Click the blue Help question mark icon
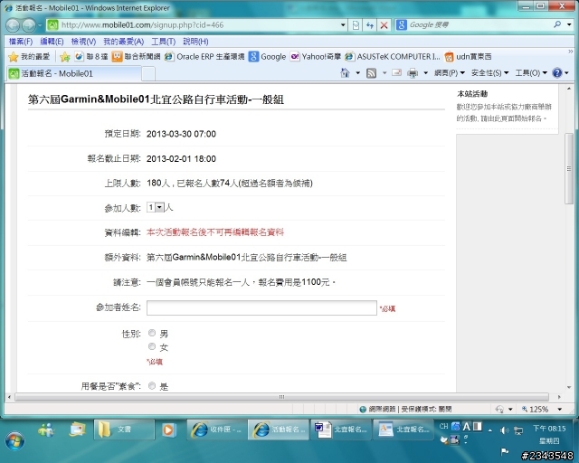Screen dimensions: 579x463 click(557, 72)
